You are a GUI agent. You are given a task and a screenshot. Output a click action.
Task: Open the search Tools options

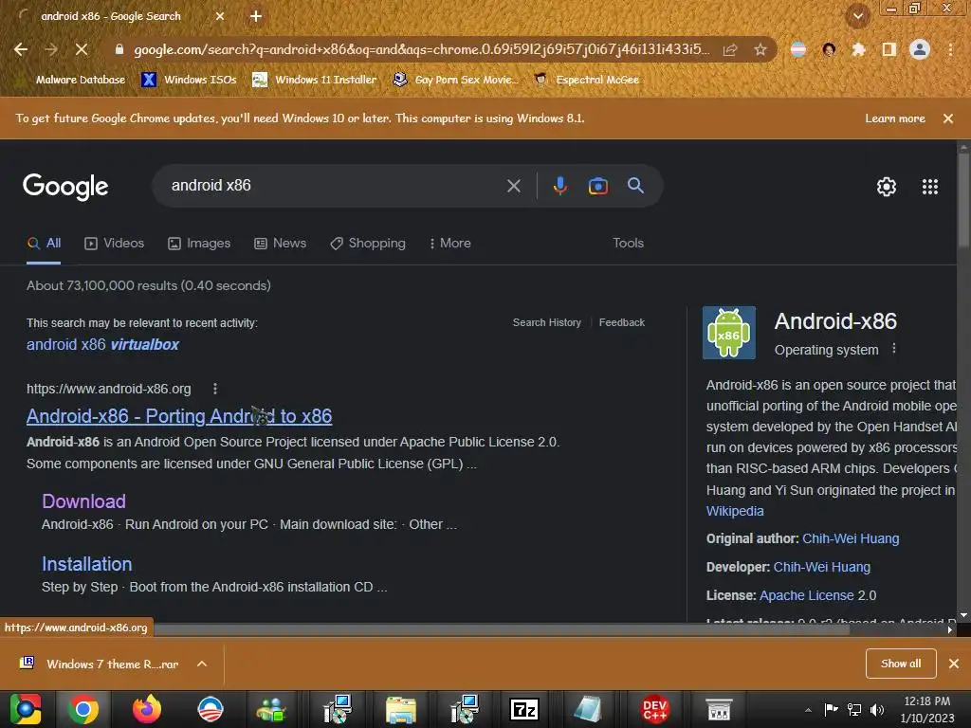(628, 244)
